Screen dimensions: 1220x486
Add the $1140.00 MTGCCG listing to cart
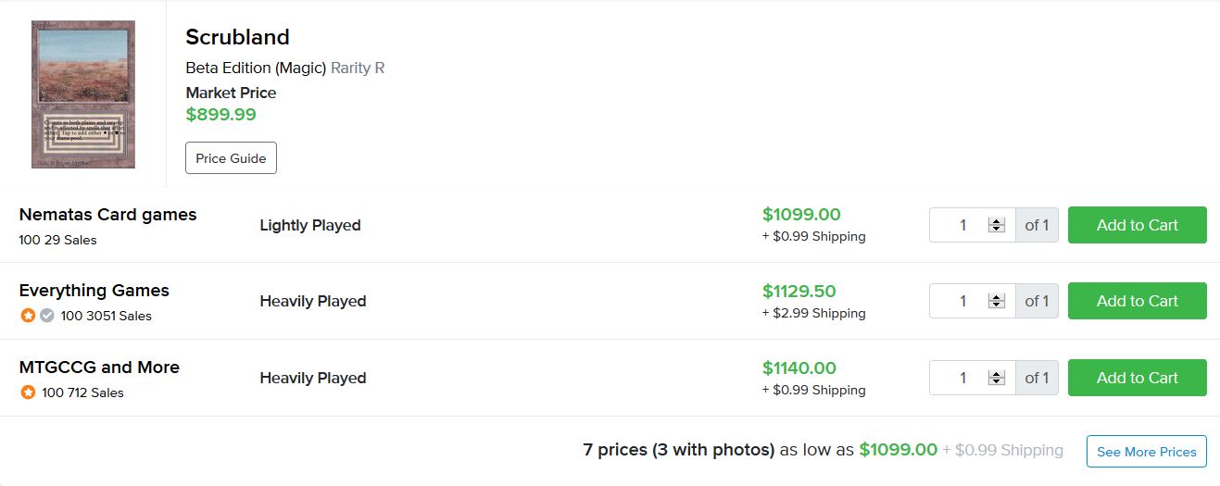[1137, 378]
